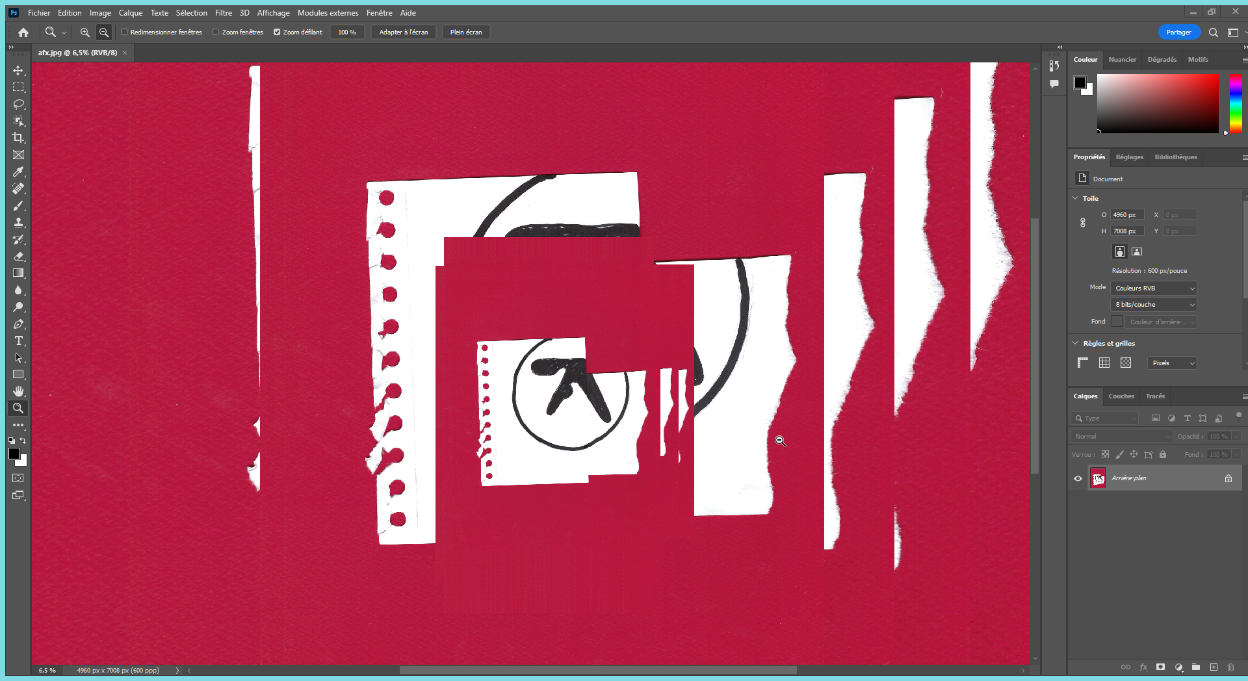Select the Brush tool
Image resolution: width=1248 pixels, height=681 pixels.
click(18, 205)
